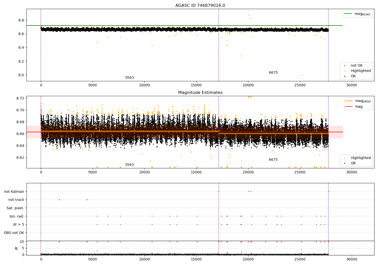Image resolution: width=378 pixels, height=265 pixels.
Task: Click the red "mag" legend label in middle plot
Action: [359, 107]
